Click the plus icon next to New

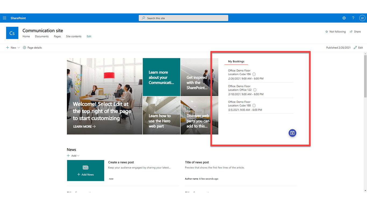click(x=8, y=47)
